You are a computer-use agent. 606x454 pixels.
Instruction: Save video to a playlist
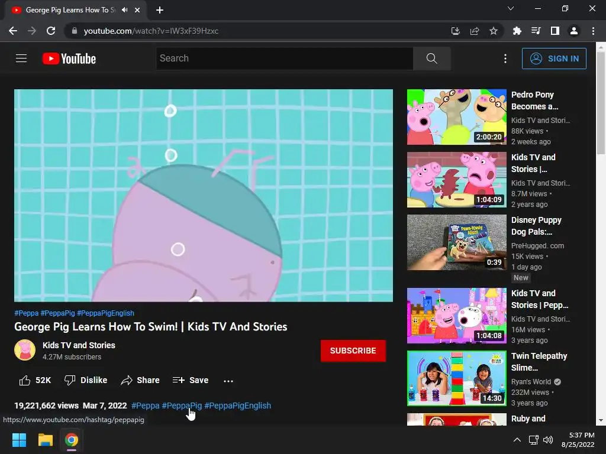click(191, 380)
